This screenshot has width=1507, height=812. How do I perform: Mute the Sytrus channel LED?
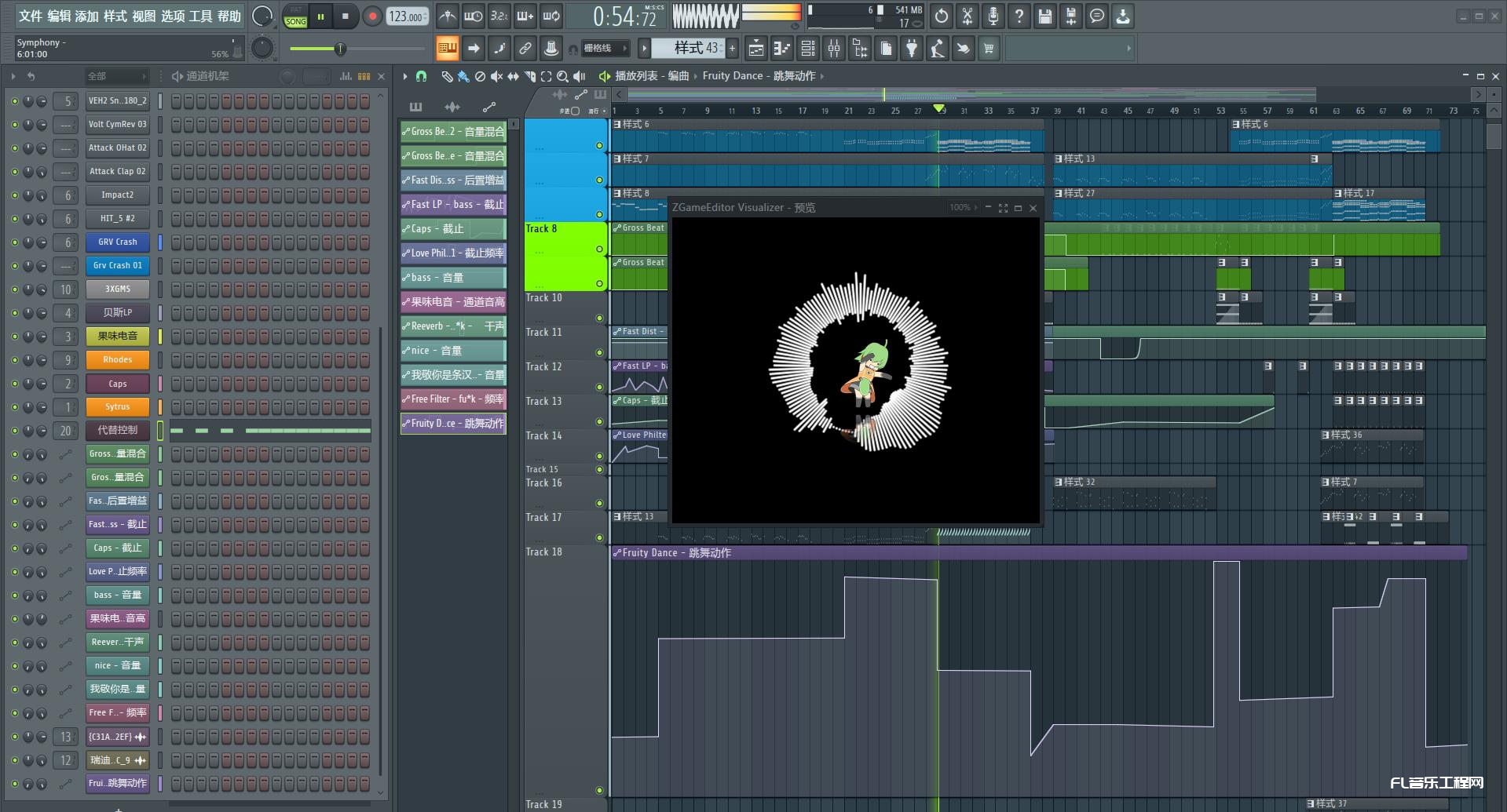point(14,407)
